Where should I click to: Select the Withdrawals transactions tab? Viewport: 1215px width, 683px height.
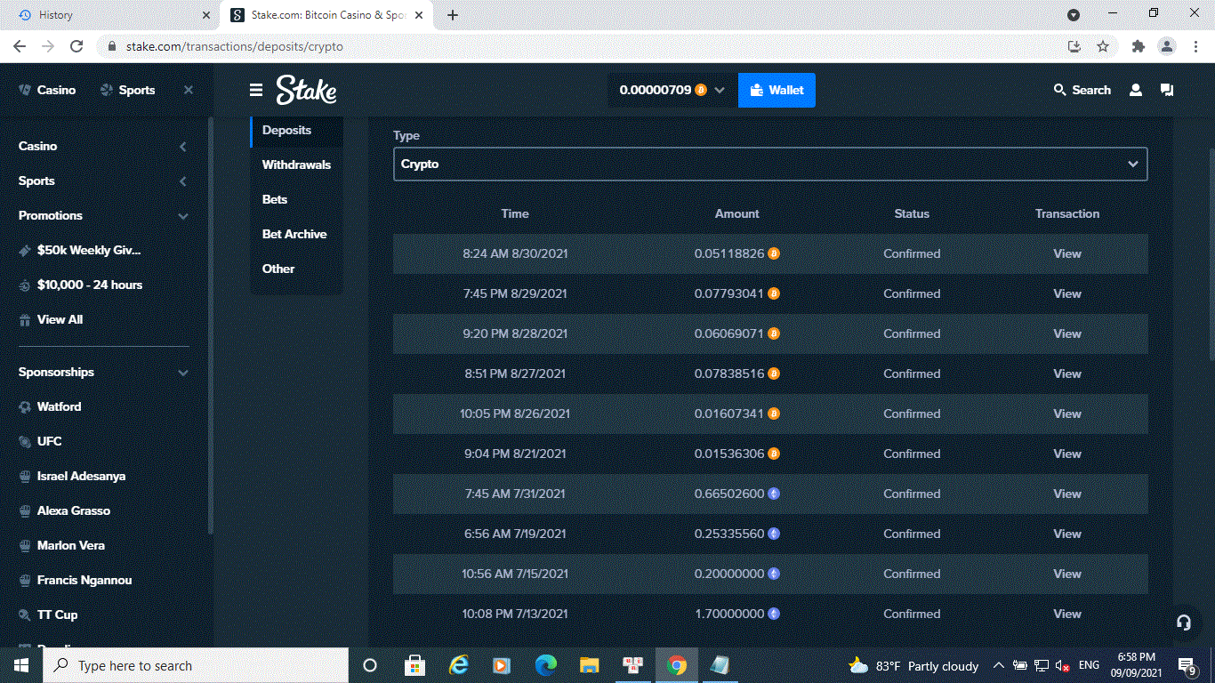click(x=296, y=165)
